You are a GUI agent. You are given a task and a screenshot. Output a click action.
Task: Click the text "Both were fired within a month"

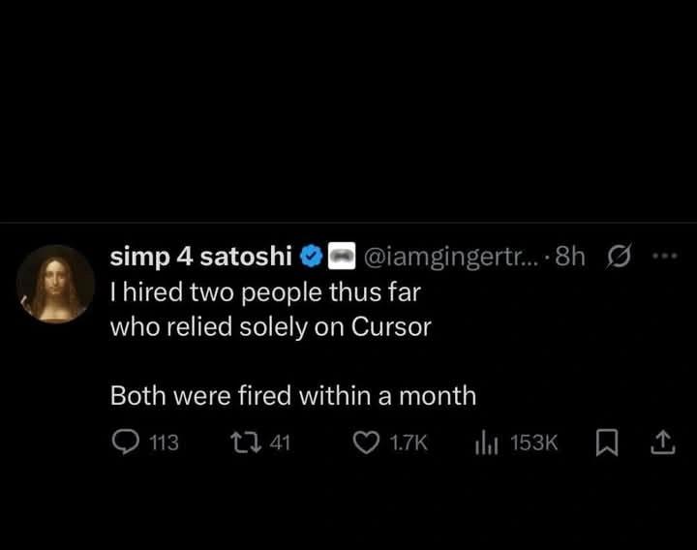(x=292, y=395)
